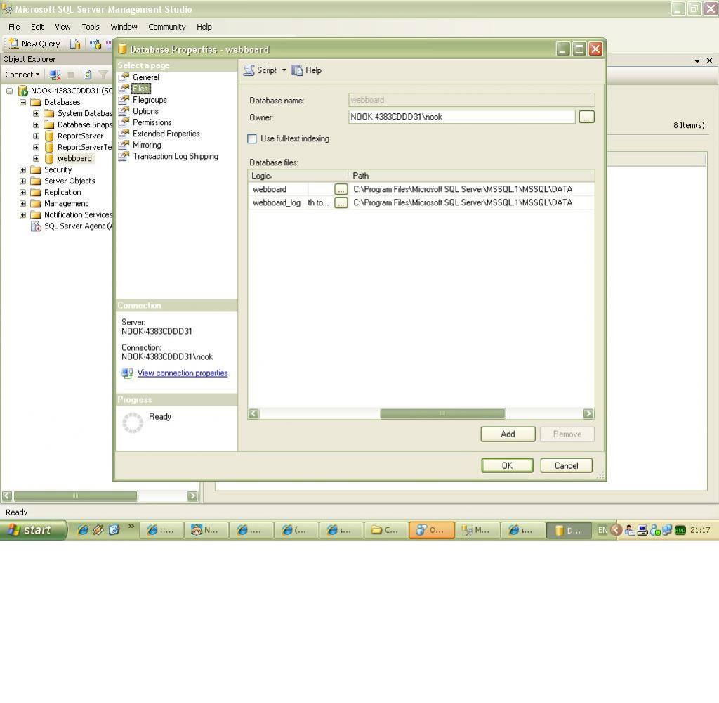Viewport: 719px width, 703px height.
Task: Select the Files page
Action: (x=140, y=89)
